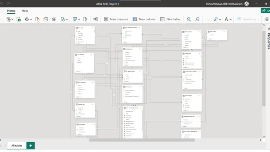Expand the Properties pane
This screenshot has height=152, width=270.
[269, 29]
